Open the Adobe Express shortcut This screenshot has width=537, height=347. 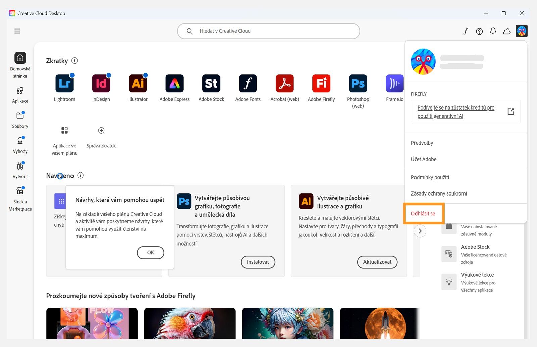click(x=175, y=88)
